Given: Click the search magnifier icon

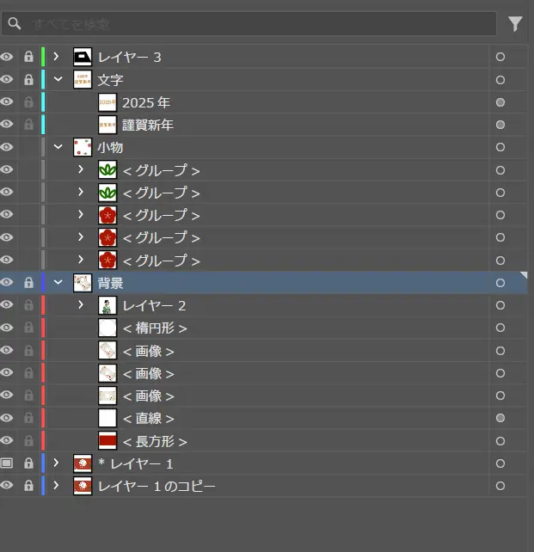Looking at the screenshot, I should (x=15, y=24).
